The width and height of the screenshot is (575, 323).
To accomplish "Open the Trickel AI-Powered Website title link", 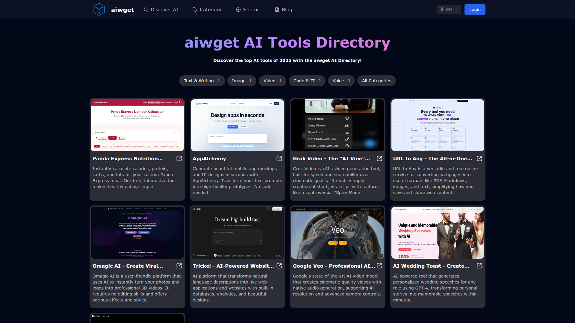I will 233,266.
